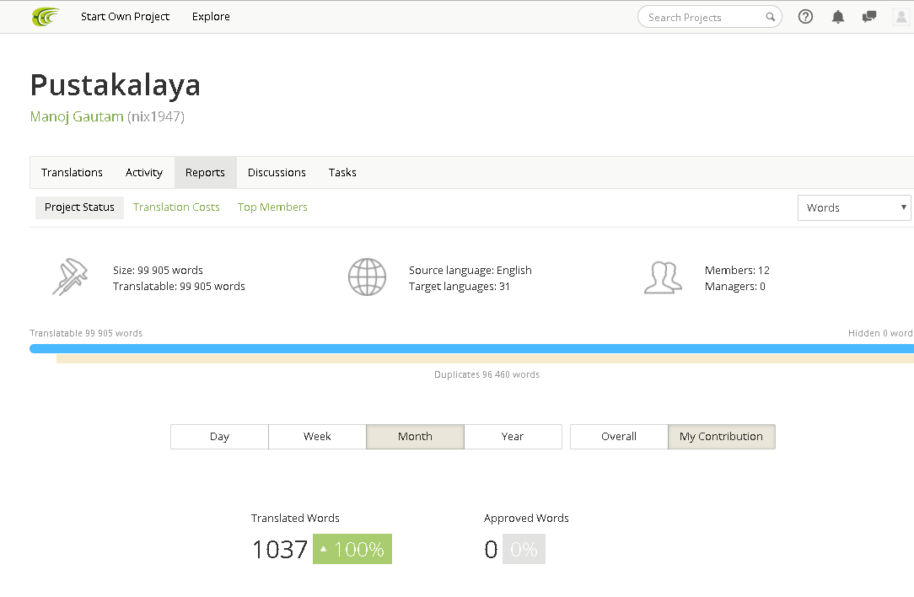This screenshot has height=597, width=914.
Task: Open the help question mark icon
Action: [x=805, y=16]
